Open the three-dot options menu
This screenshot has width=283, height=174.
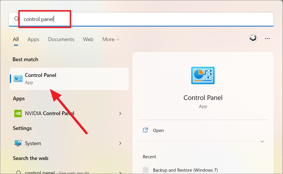click(267, 38)
